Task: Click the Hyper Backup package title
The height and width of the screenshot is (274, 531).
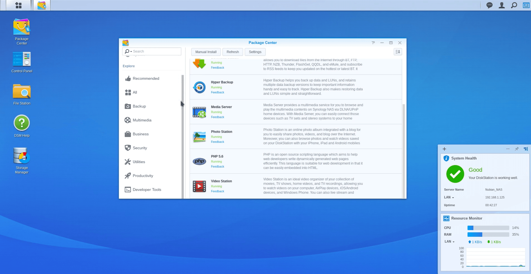Action: point(222,82)
